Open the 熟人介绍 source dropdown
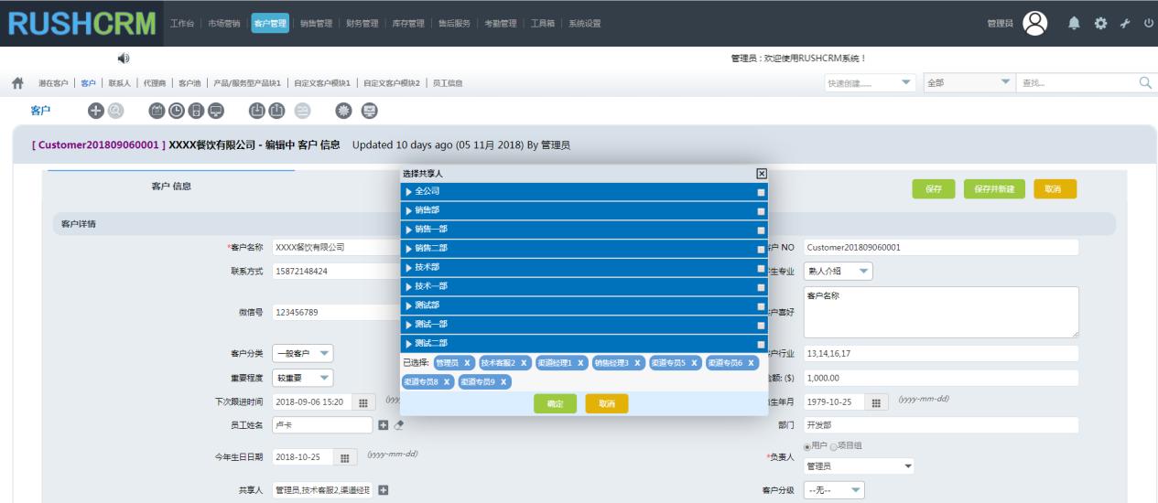The image size is (1158, 503). point(839,271)
